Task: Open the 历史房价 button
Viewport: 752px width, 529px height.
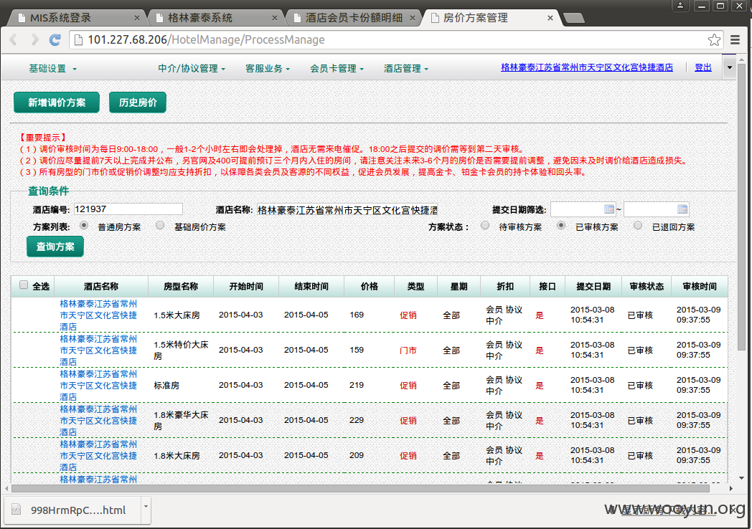Action: click(138, 103)
